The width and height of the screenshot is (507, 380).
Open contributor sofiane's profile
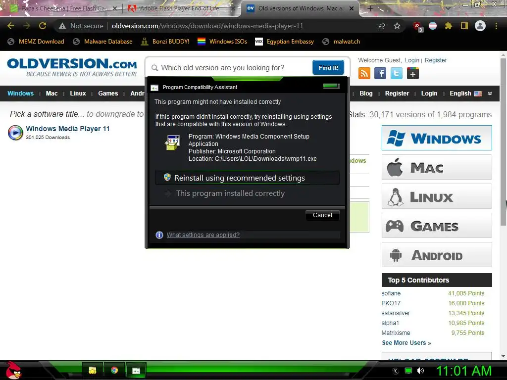pos(391,293)
